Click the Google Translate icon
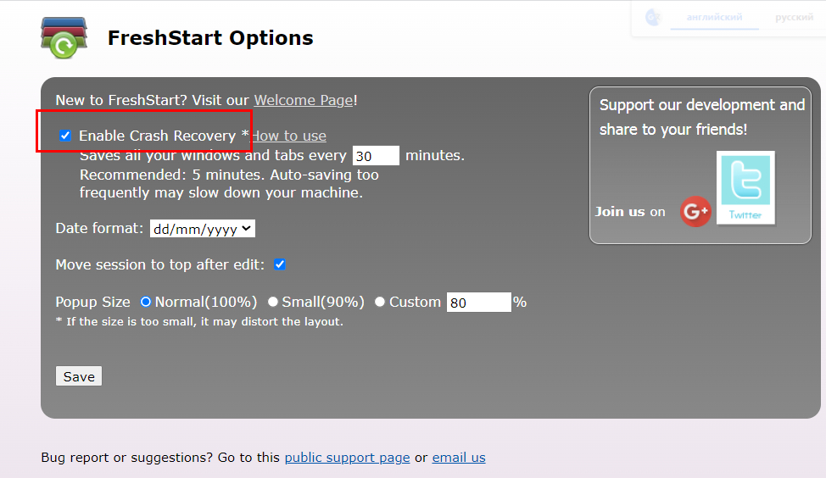826x478 pixels. 653,17
